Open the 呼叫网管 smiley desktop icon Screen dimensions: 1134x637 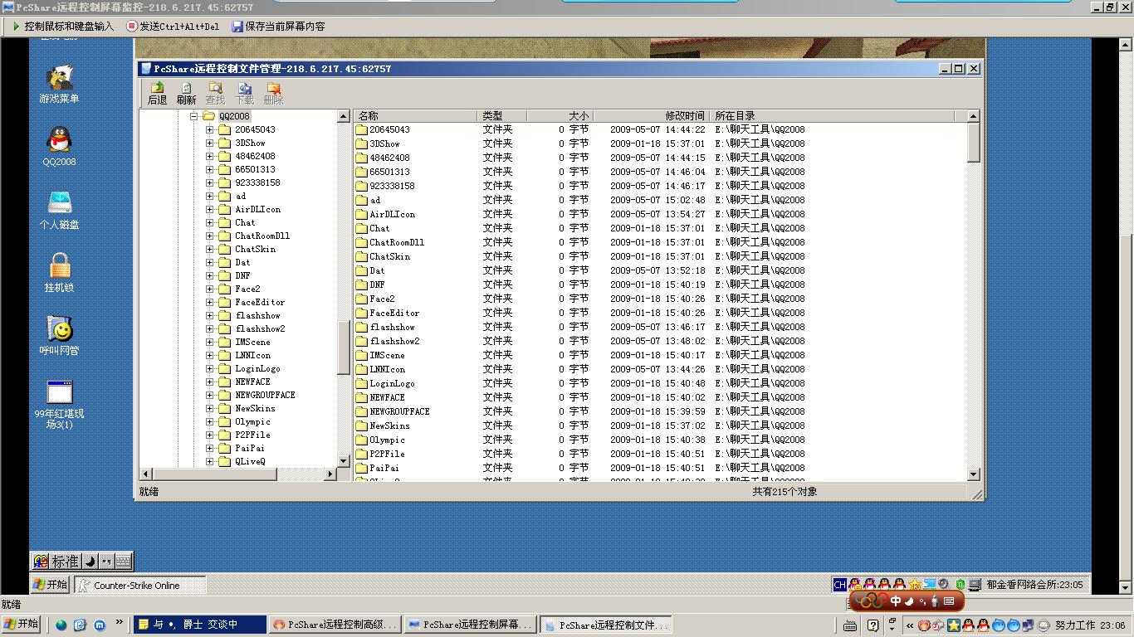coord(59,336)
